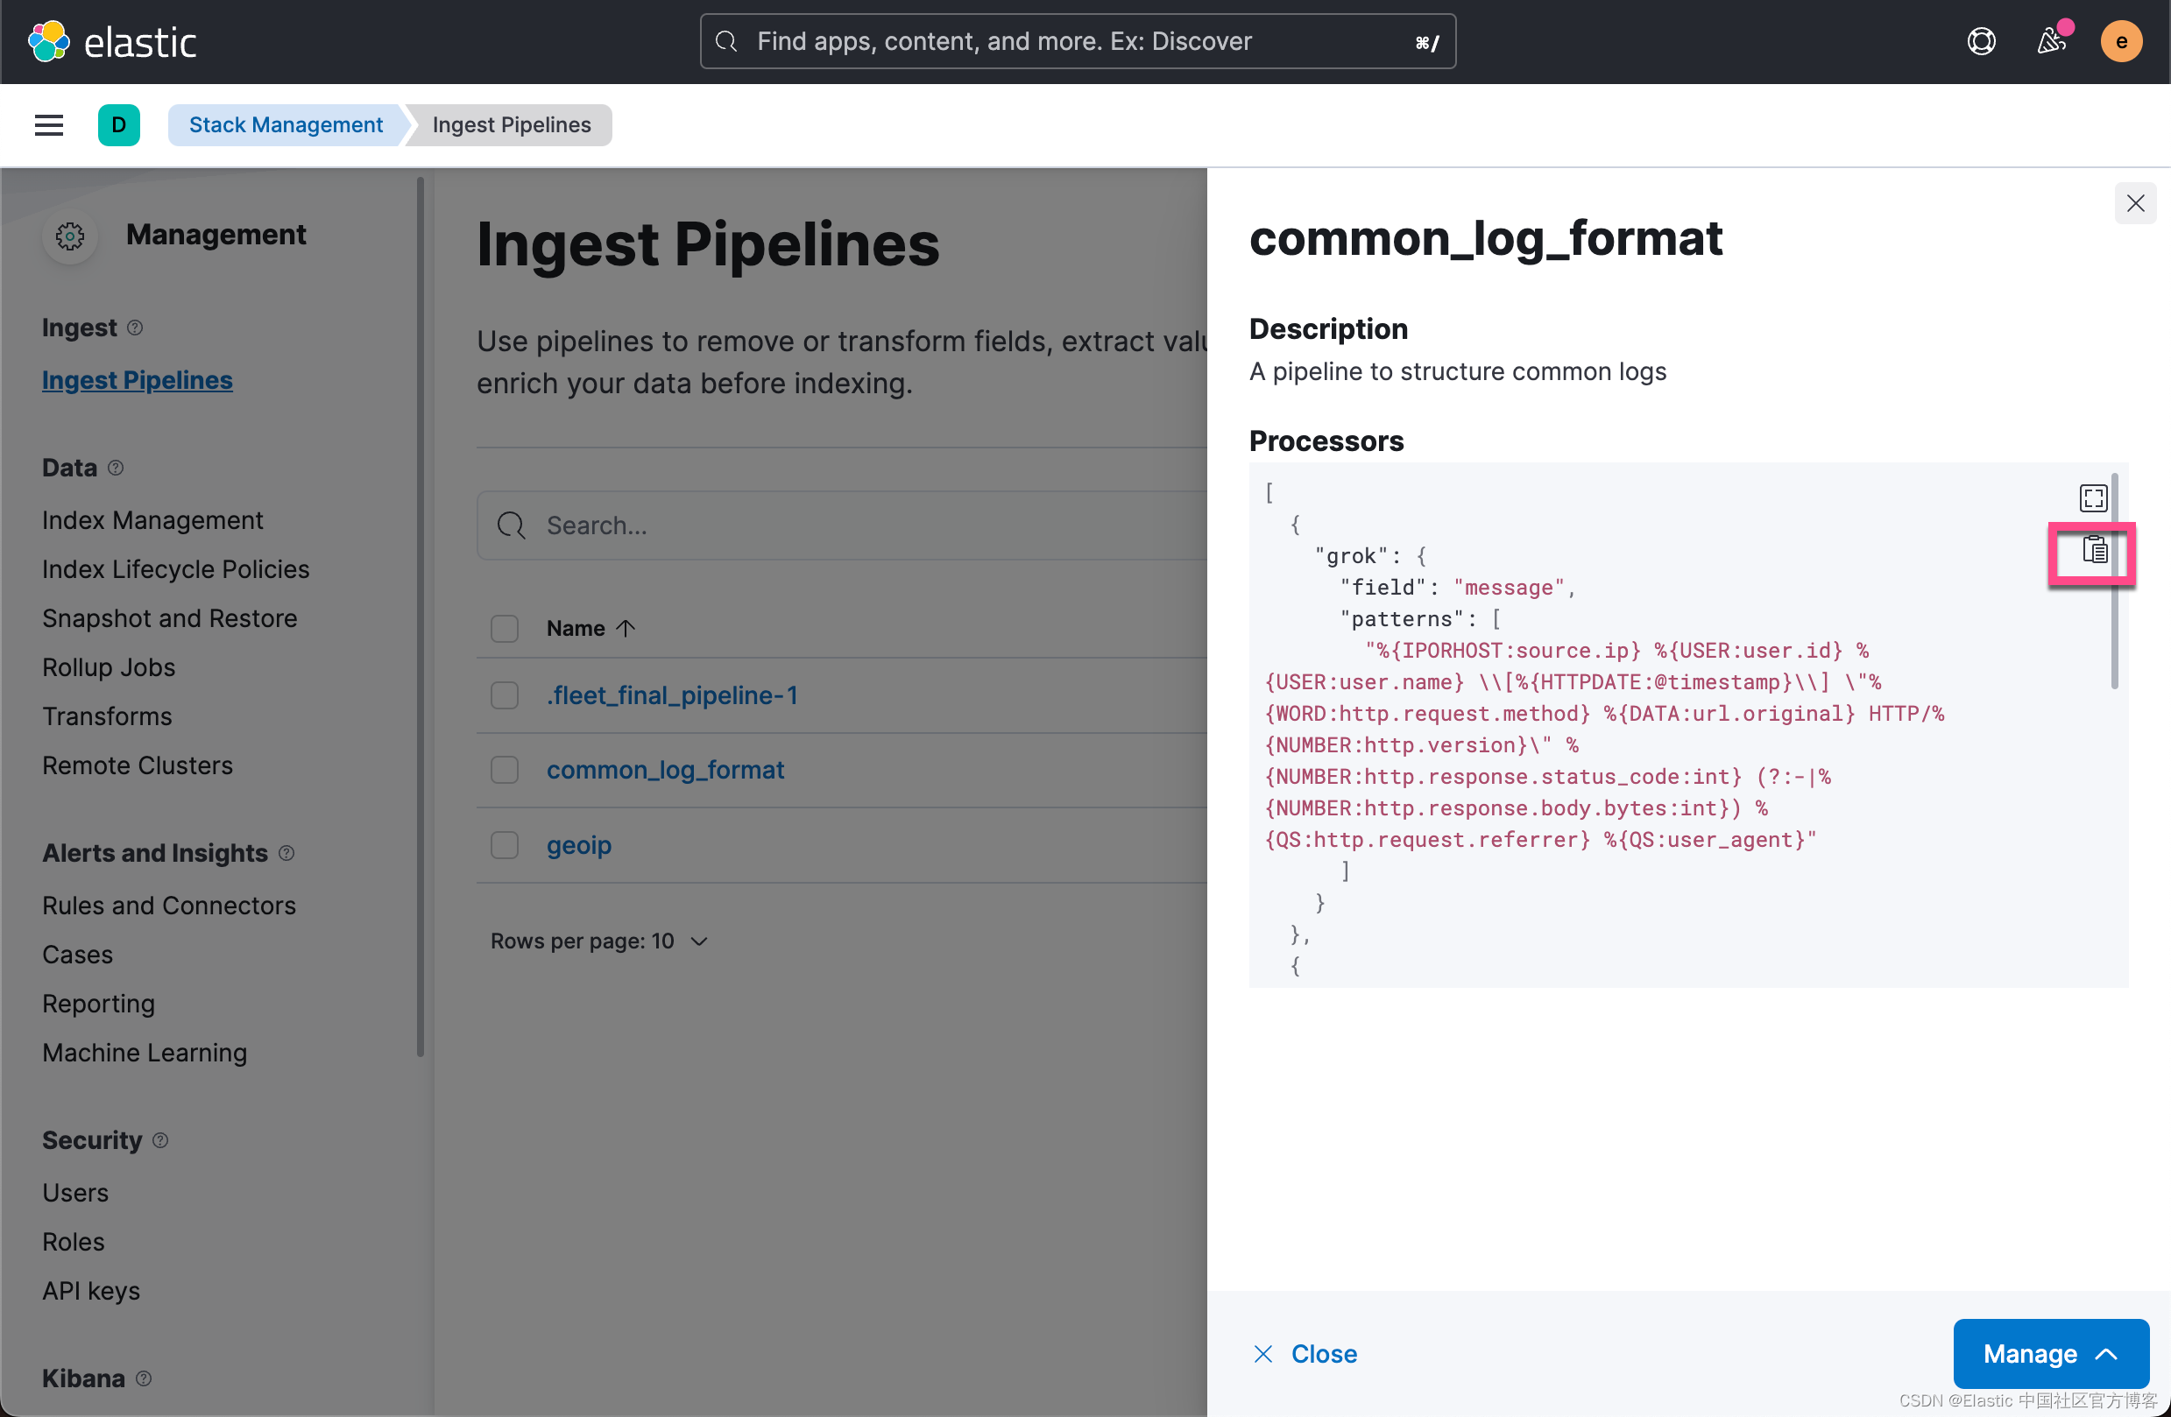Sort by Name column arrow

(x=626, y=629)
